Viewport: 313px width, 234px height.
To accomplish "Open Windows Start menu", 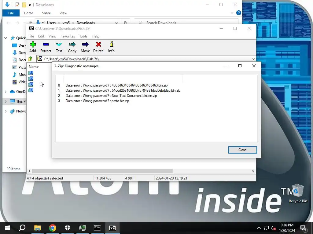I will click(x=7, y=228).
